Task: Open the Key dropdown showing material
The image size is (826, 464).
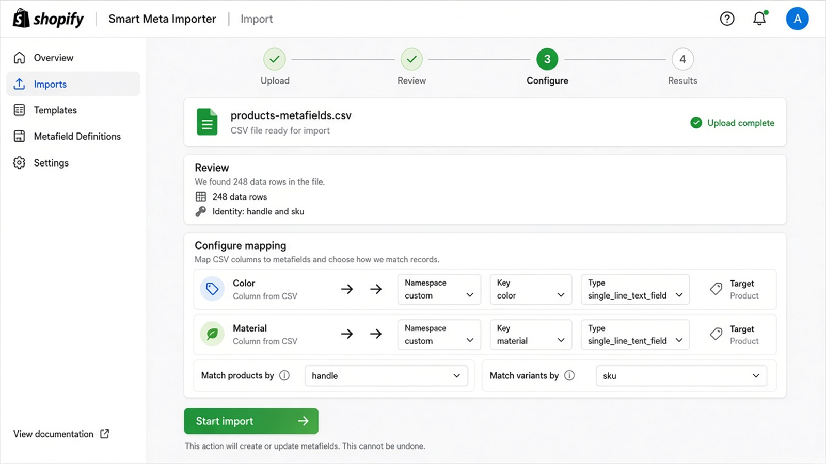Action: tap(531, 335)
